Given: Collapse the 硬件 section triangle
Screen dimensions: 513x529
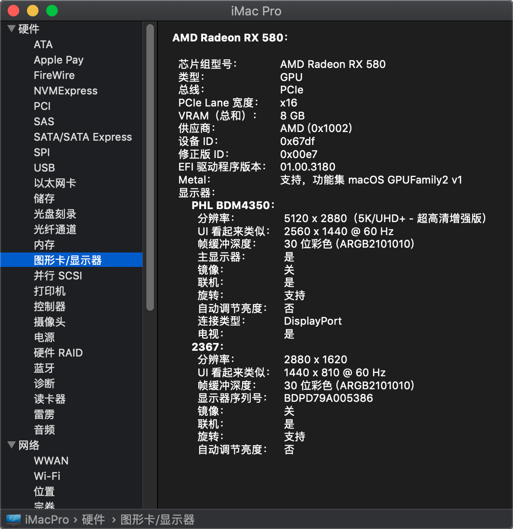Looking at the screenshot, I should 12,29.
